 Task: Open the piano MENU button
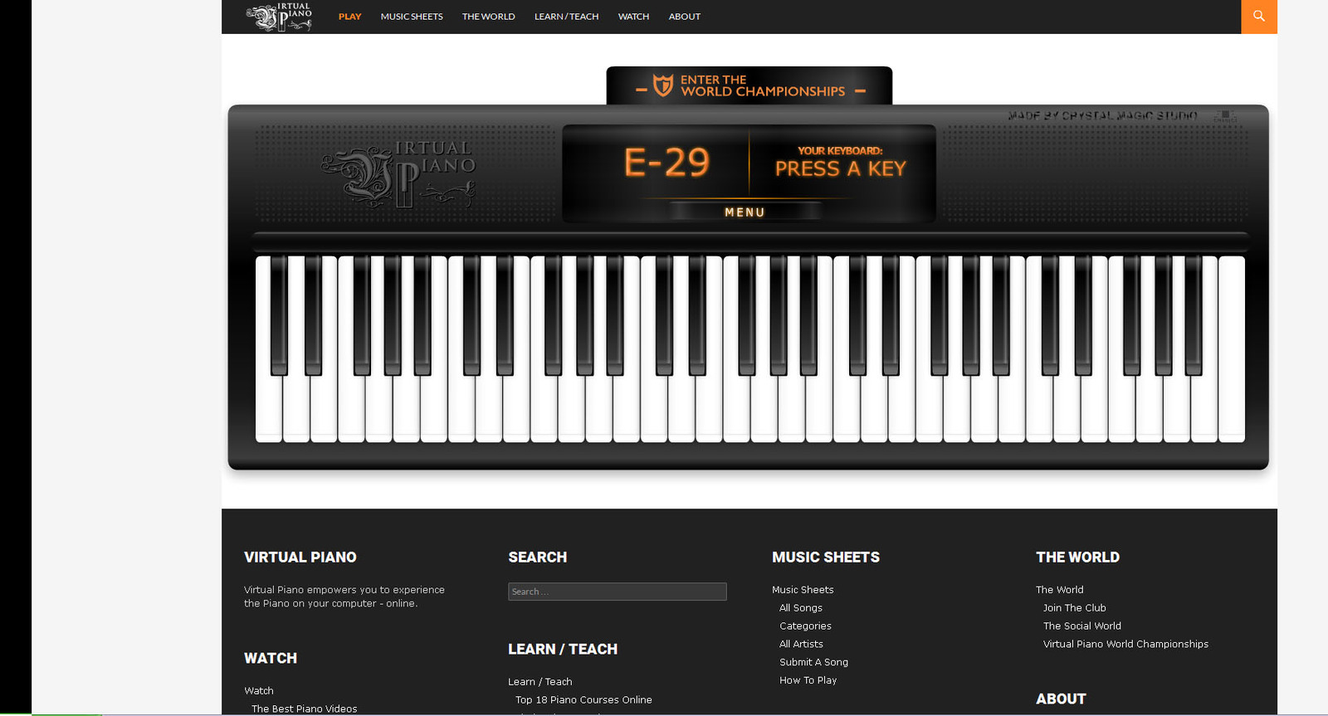coord(745,212)
